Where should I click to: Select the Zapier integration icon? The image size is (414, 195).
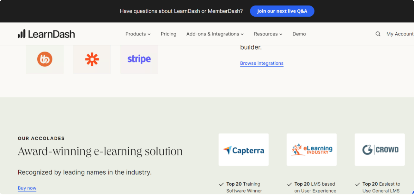92,59
